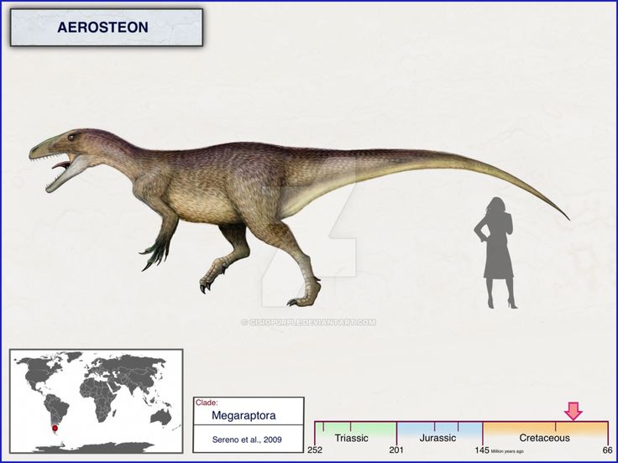Screen dimensions: 618x463
Task: Click the "Clade:" label
Action: click(207, 403)
